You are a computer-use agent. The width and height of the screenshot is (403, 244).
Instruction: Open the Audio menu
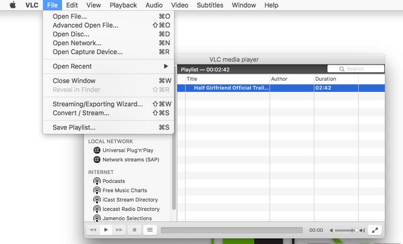[x=154, y=5]
